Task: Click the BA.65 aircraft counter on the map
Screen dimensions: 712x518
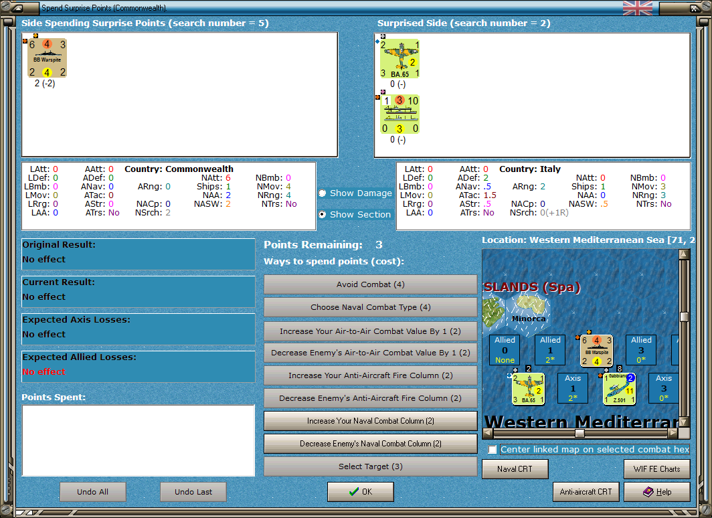Action: coord(528,389)
